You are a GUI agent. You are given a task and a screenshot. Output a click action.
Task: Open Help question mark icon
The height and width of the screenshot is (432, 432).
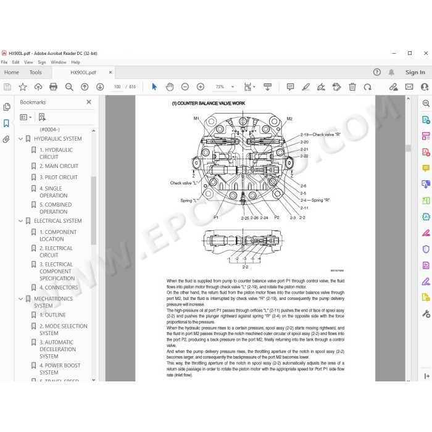pyautogui.click(x=377, y=72)
